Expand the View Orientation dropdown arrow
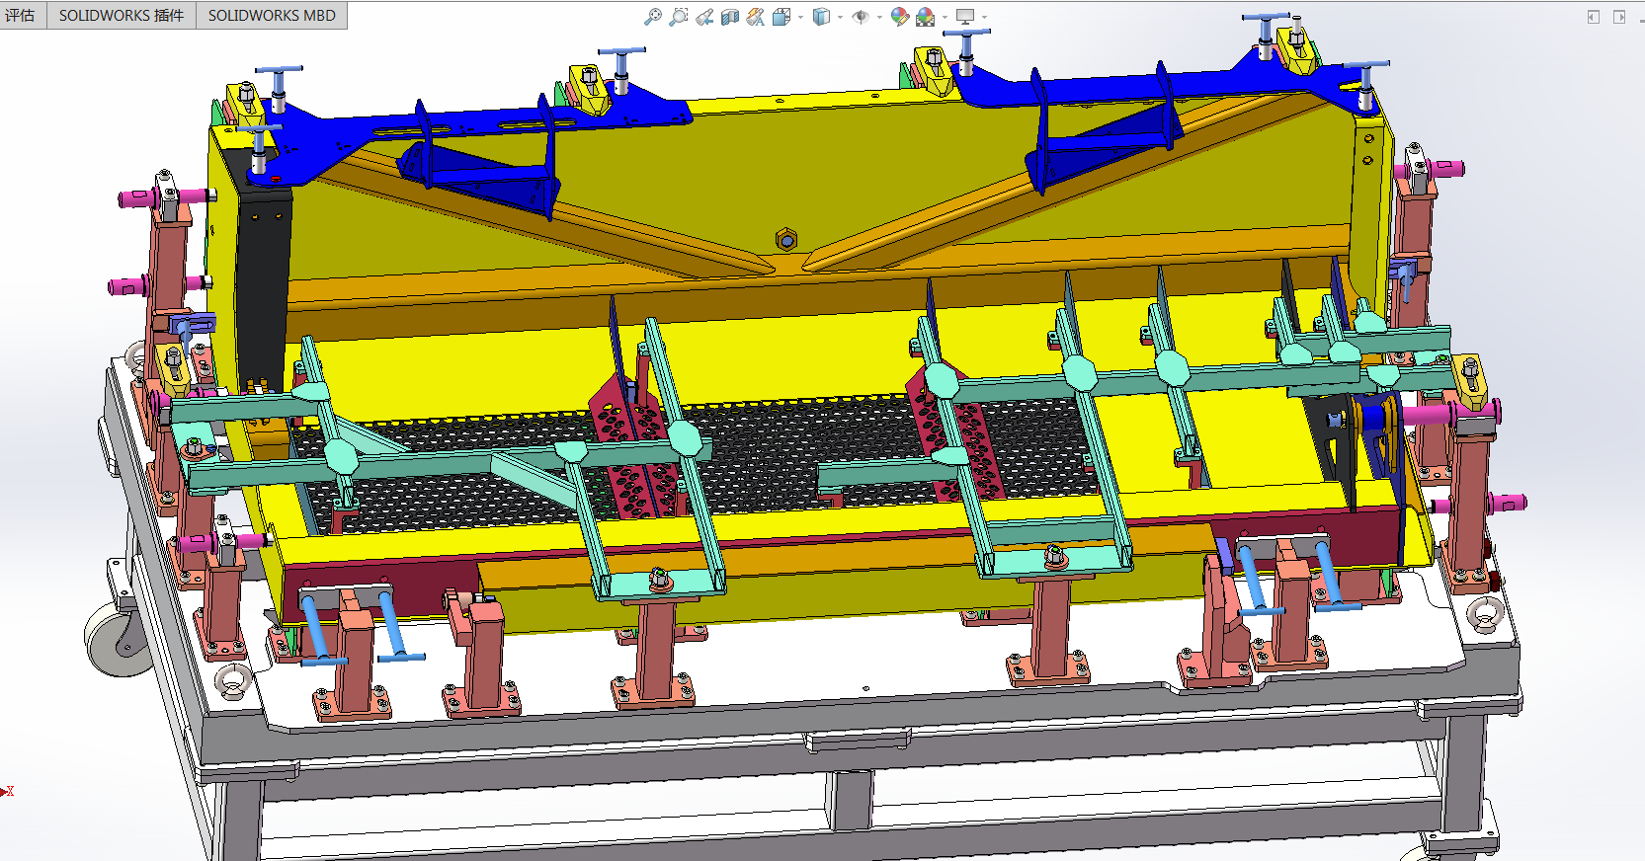Screen dimensions: 1645x861 (800, 17)
